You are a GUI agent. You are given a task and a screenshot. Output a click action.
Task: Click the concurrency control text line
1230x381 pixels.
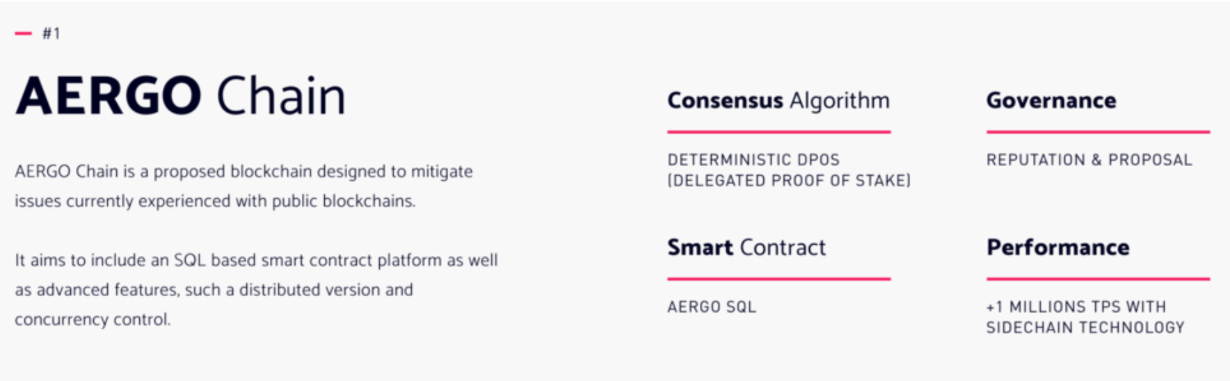(x=93, y=320)
